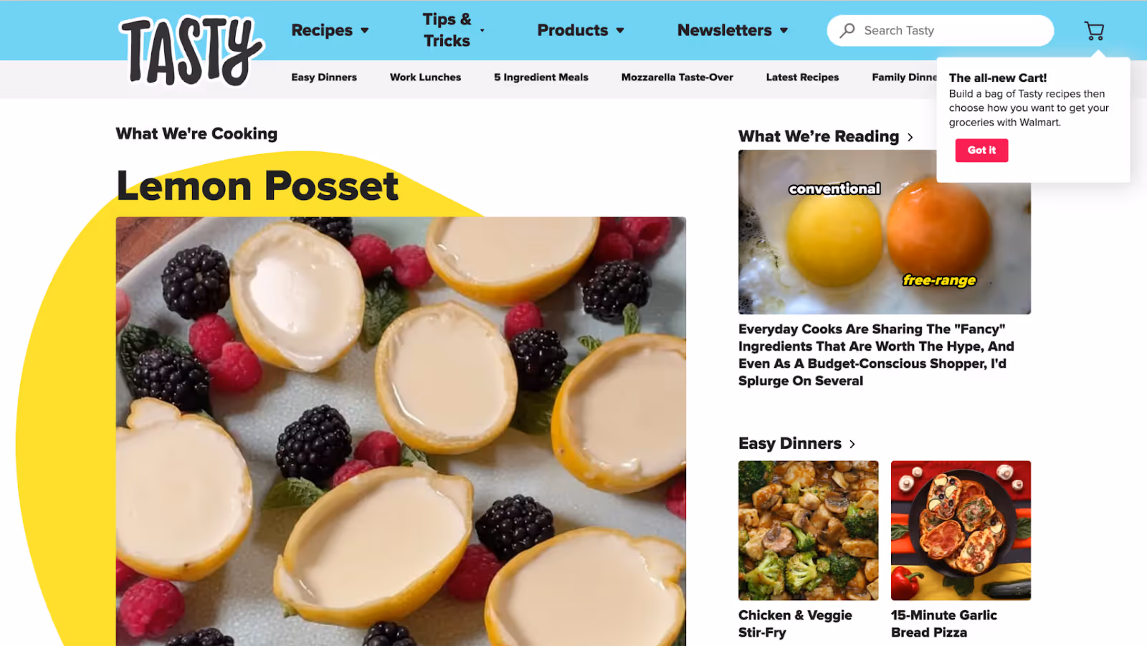1147x646 pixels.
Task: Click the arrow beside Easy Dinners heading
Action: point(852,444)
